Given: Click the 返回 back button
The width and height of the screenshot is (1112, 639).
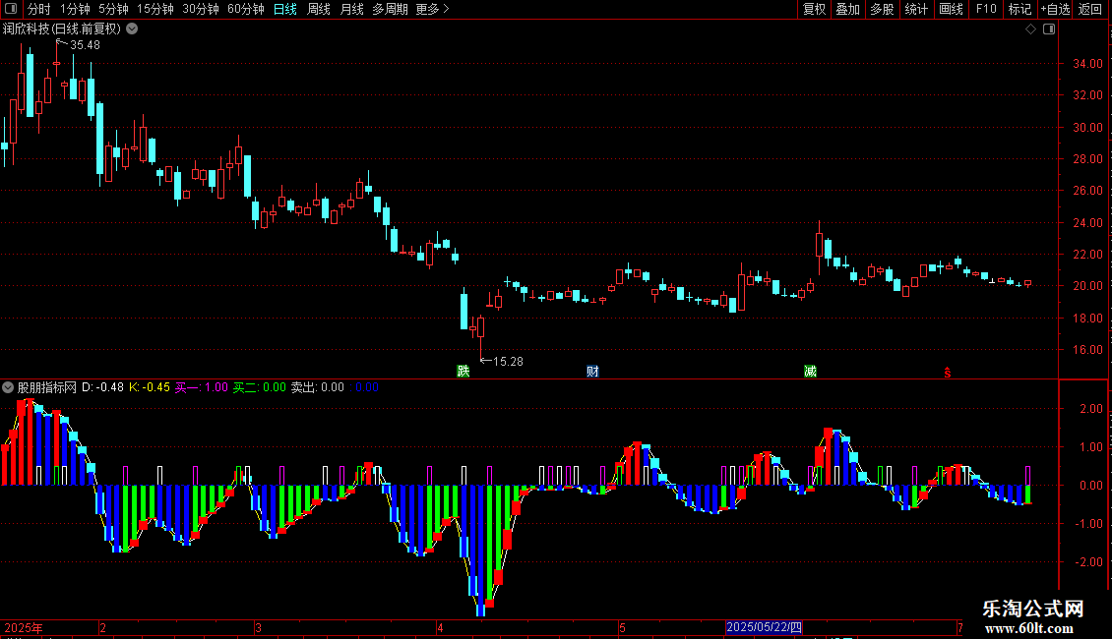Looking at the screenshot, I should point(1090,9).
